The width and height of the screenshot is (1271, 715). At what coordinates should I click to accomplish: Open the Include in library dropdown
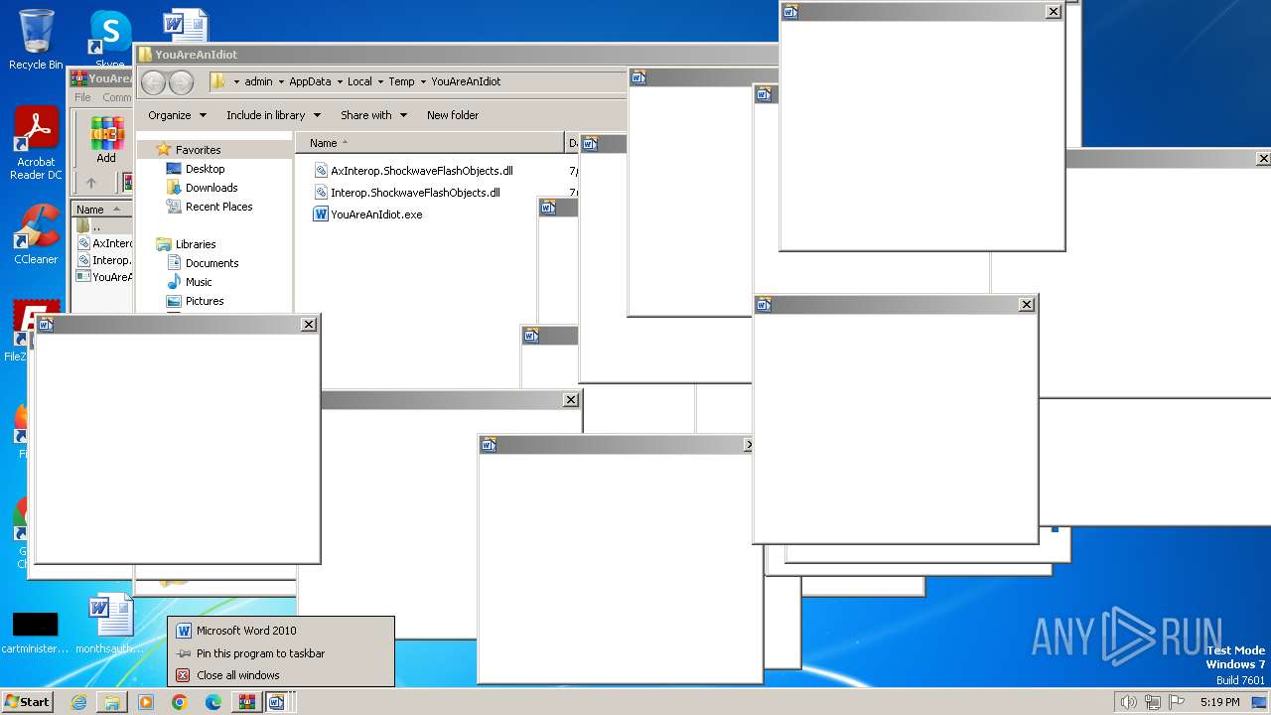tap(271, 115)
